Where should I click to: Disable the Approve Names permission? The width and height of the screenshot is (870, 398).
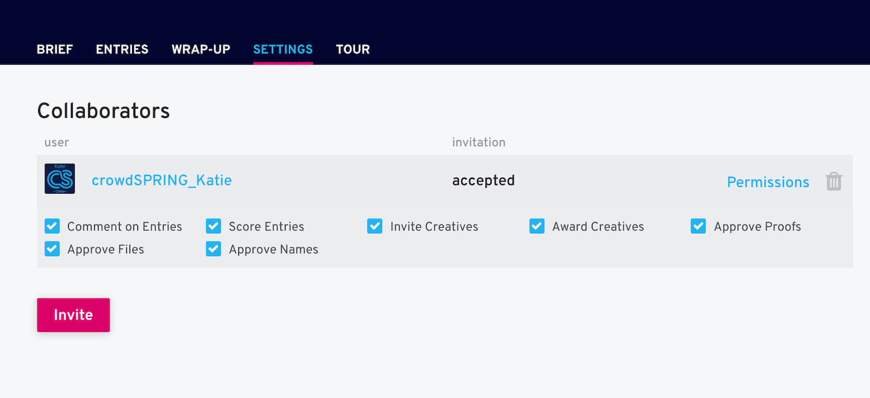click(213, 249)
